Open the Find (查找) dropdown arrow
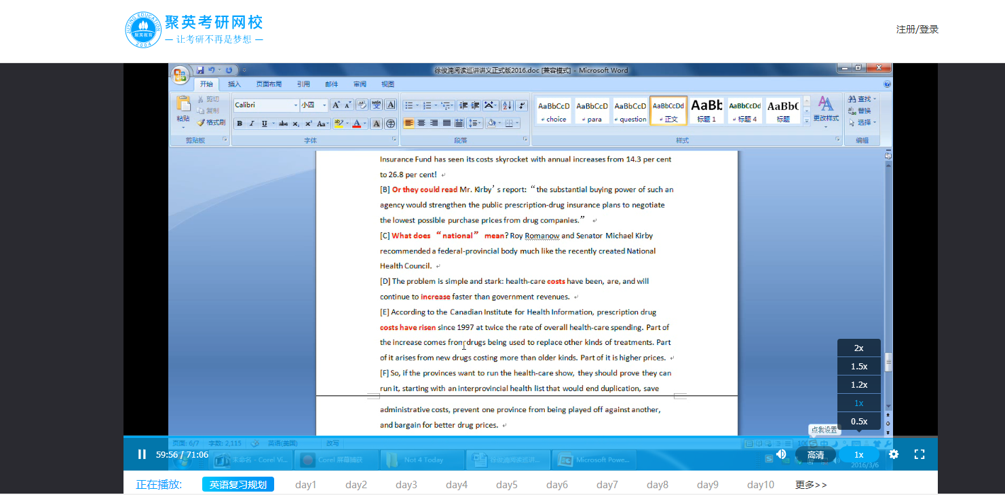Viewport: 1005px width, 495px height. coord(875,99)
